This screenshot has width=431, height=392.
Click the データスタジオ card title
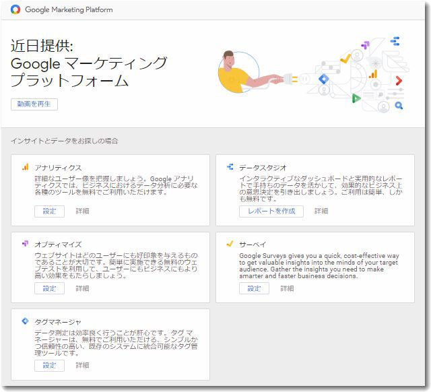click(x=263, y=168)
